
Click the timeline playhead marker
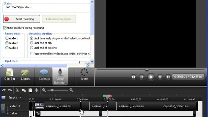coord(108,97)
